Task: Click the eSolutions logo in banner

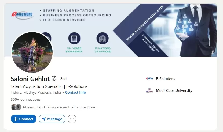Action: (22, 14)
